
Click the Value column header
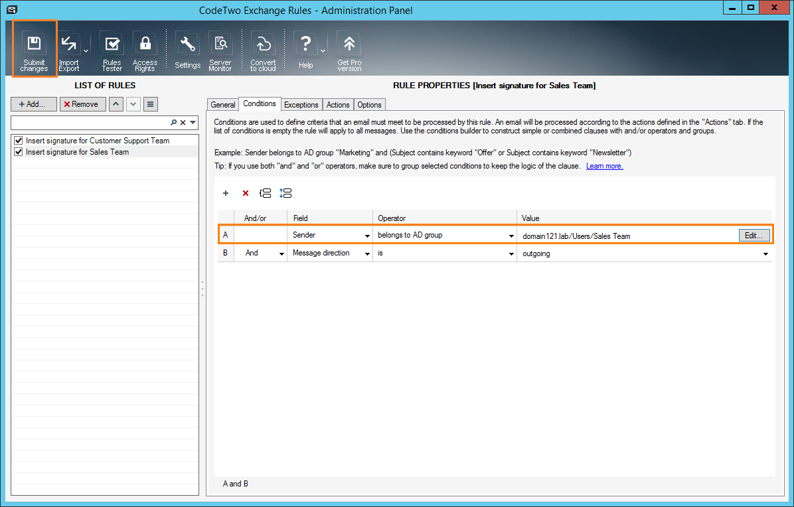pos(644,218)
